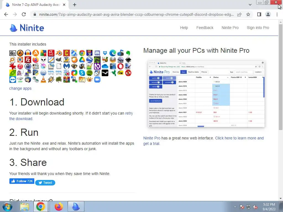Click the Discord icon
The height and width of the screenshot is (212, 283).
click(97, 53)
